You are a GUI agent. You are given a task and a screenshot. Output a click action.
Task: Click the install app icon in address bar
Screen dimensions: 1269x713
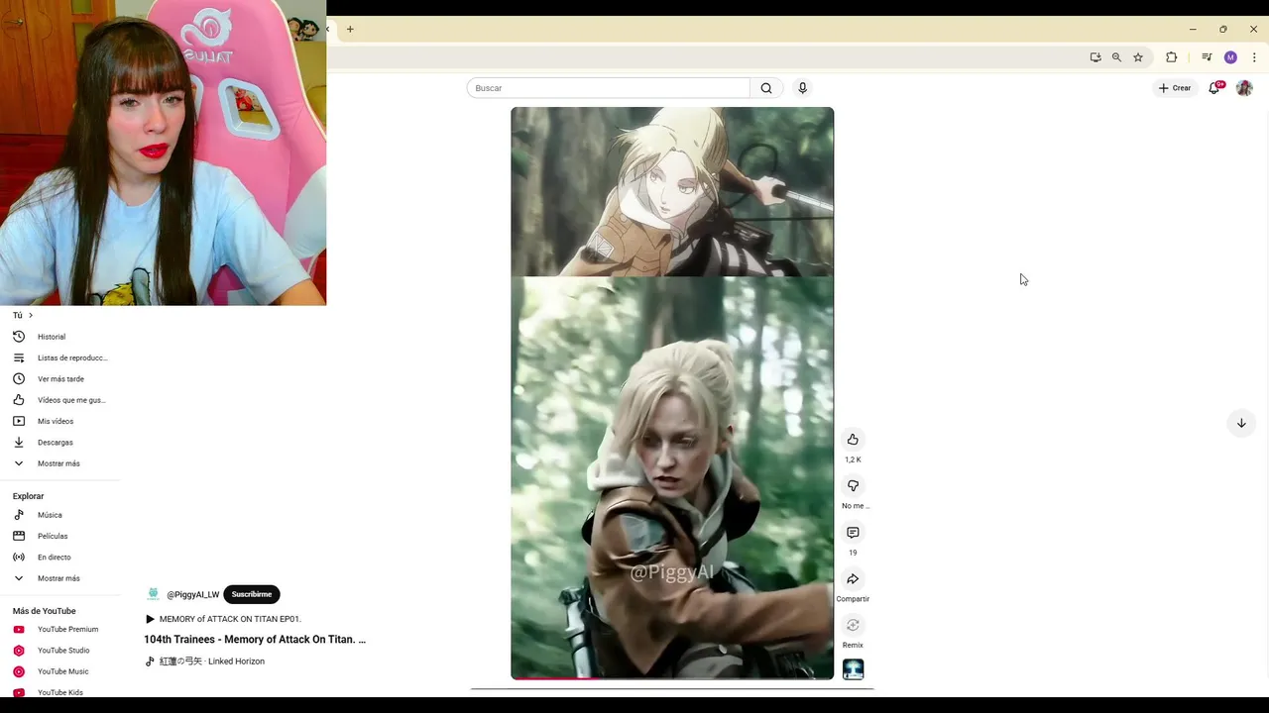click(1096, 57)
